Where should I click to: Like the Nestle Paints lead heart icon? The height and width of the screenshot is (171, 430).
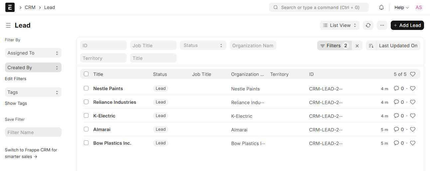point(413,88)
